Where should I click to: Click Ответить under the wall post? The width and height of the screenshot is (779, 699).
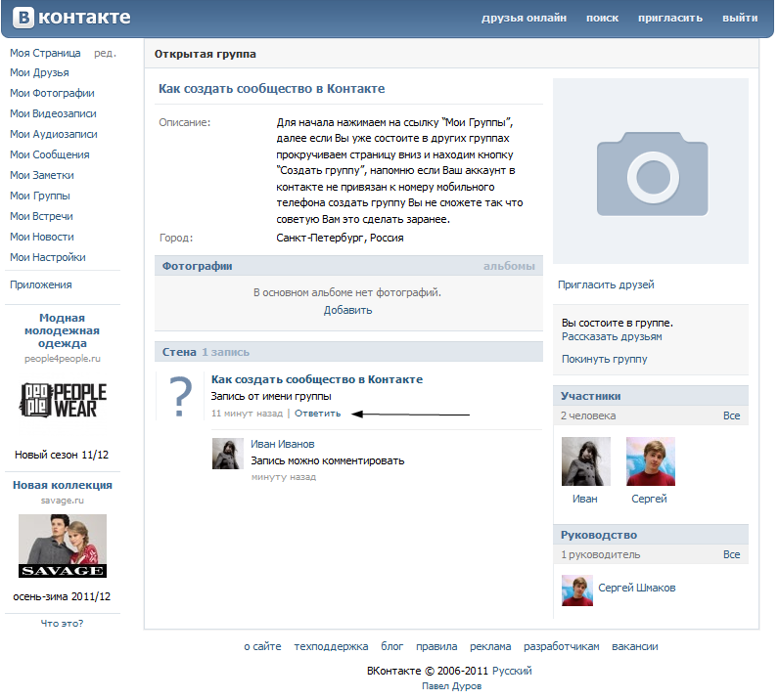coord(319,415)
